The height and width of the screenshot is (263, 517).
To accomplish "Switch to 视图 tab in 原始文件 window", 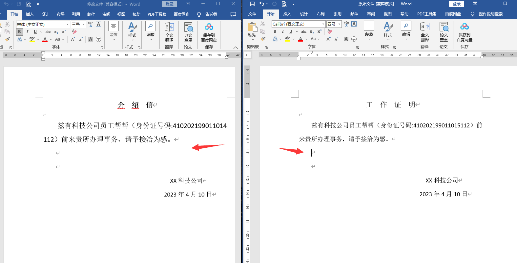I will coord(388,14).
